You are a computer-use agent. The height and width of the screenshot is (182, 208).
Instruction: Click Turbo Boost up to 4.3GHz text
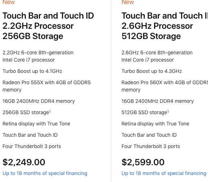tap(152, 71)
